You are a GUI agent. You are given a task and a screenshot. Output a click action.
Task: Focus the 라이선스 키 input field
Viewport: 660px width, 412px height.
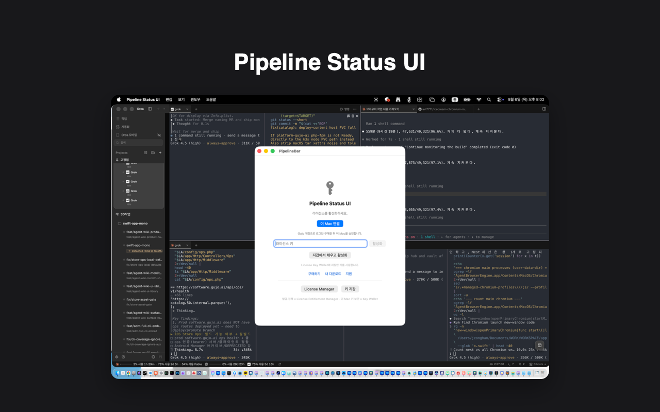click(320, 244)
